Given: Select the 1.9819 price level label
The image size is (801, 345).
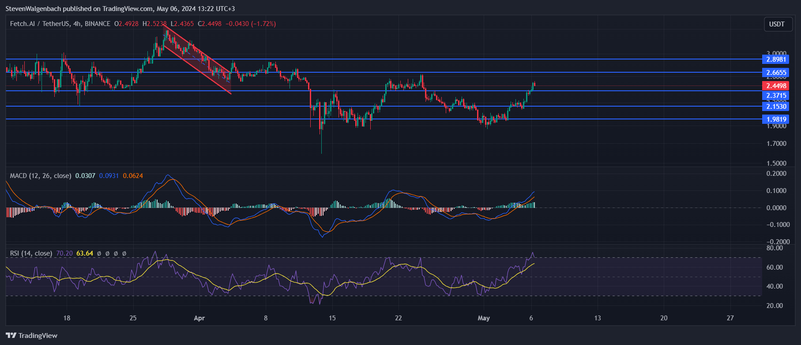Looking at the screenshot, I should click(x=776, y=119).
